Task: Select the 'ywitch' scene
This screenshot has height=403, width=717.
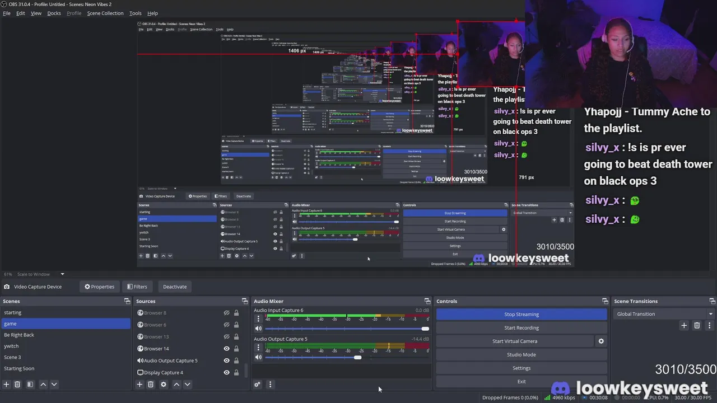Action: pos(66,346)
